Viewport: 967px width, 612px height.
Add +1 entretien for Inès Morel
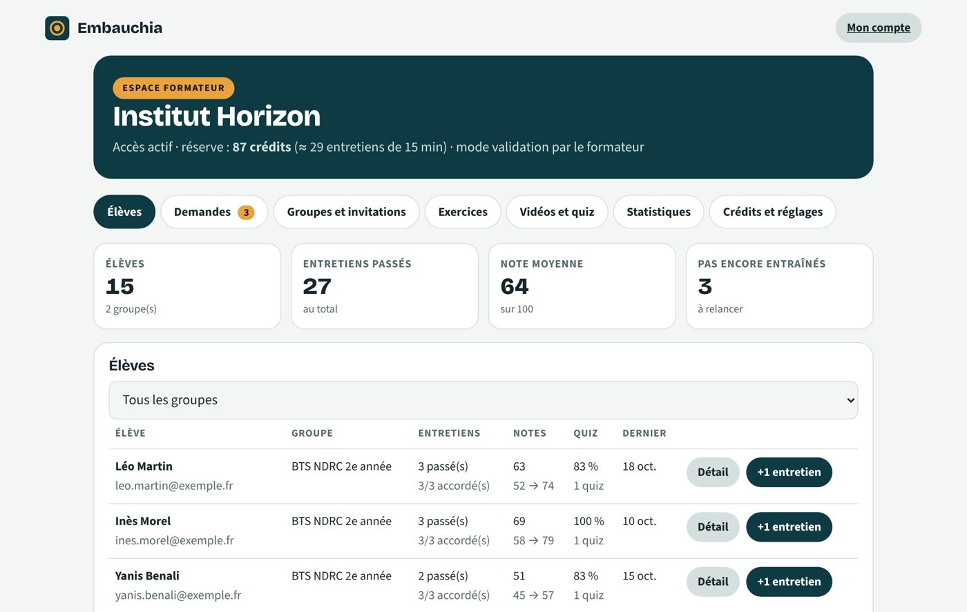tap(789, 527)
